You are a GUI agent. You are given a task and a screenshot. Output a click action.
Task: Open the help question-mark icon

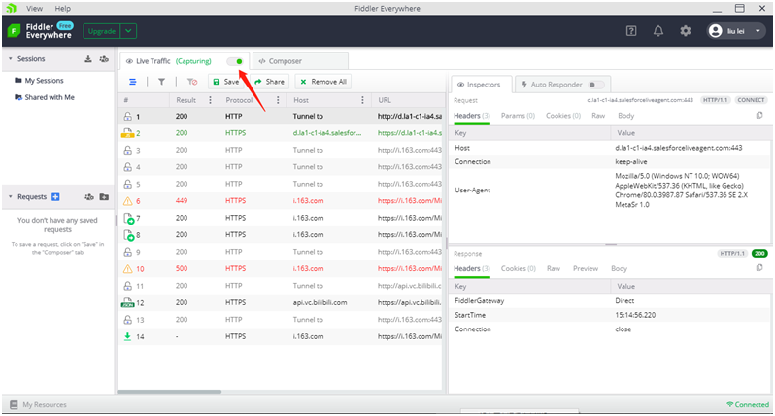[631, 31]
